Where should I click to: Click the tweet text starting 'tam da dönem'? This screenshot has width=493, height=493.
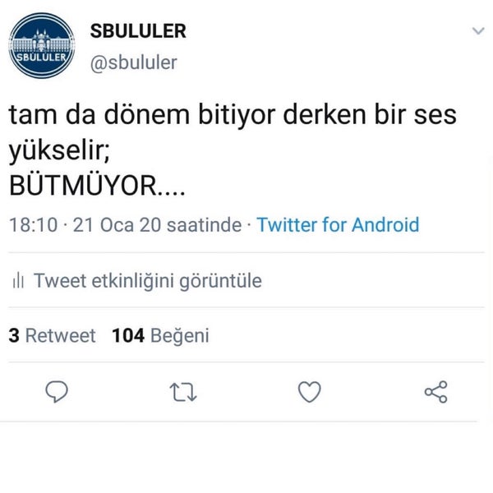(233, 132)
